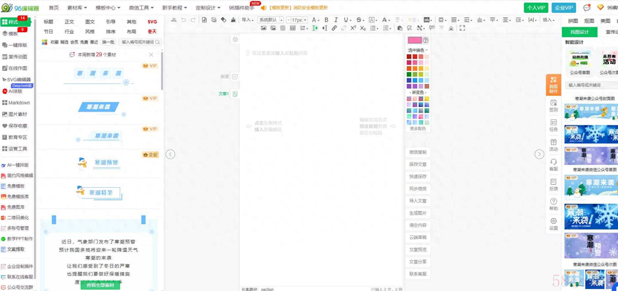Click the HTML source code icon
Screen dimensions: 618x291
174,20
